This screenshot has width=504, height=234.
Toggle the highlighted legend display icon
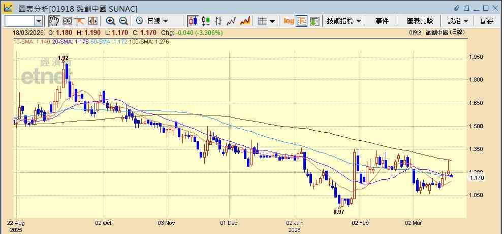pyautogui.click(x=302, y=21)
